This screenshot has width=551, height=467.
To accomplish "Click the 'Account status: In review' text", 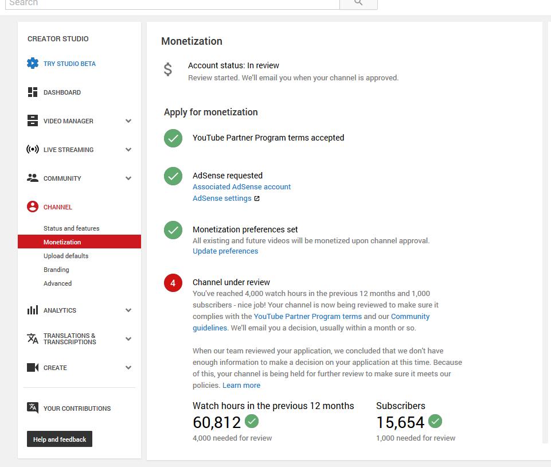I will 233,65.
